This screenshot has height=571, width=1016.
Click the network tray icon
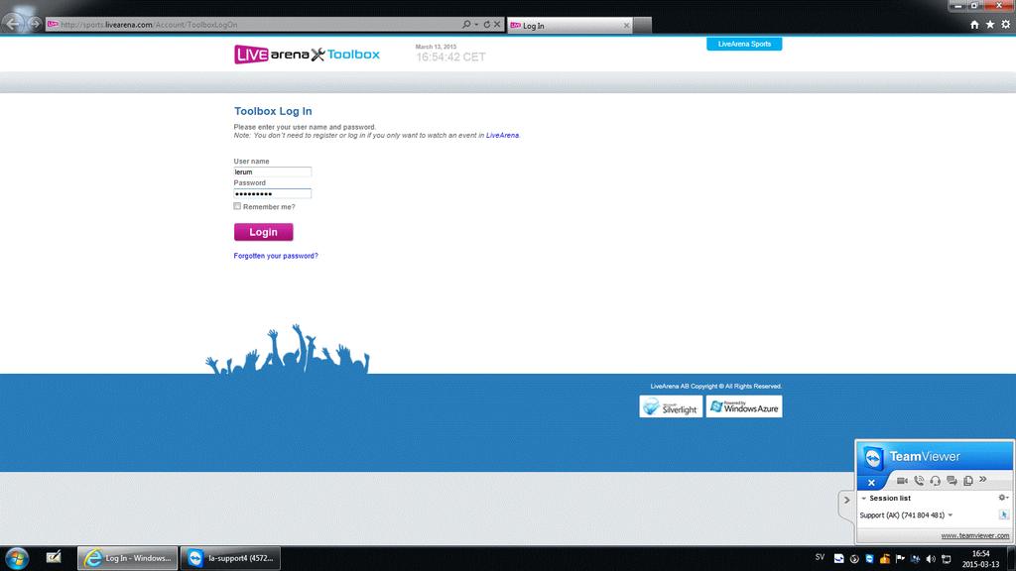pyautogui.click(x=916, y=559)
